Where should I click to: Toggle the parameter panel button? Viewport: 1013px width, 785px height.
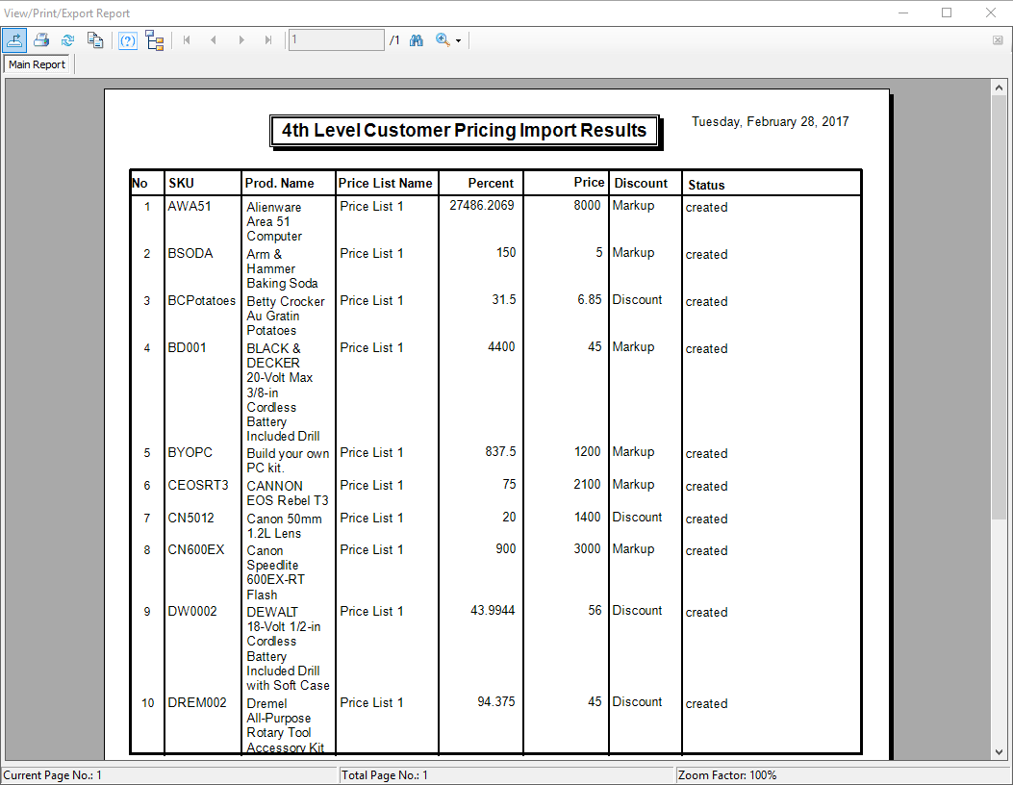[127, 40]
